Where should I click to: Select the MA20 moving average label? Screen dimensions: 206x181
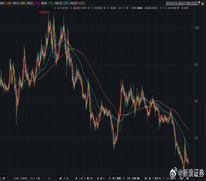pos(30,3)
